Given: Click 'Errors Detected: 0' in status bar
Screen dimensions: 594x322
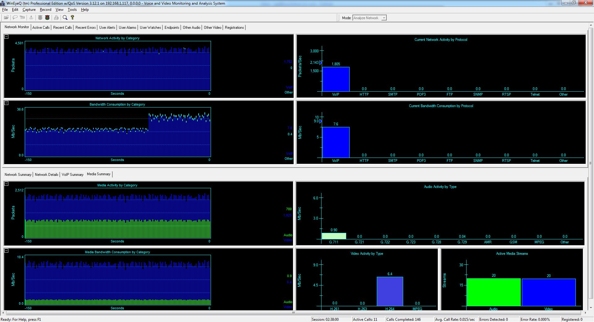Looking at the screenshot, I should (493, 320).
